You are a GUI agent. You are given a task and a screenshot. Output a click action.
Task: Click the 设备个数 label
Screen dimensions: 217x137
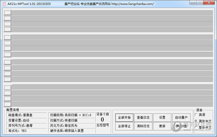(103, 114)
